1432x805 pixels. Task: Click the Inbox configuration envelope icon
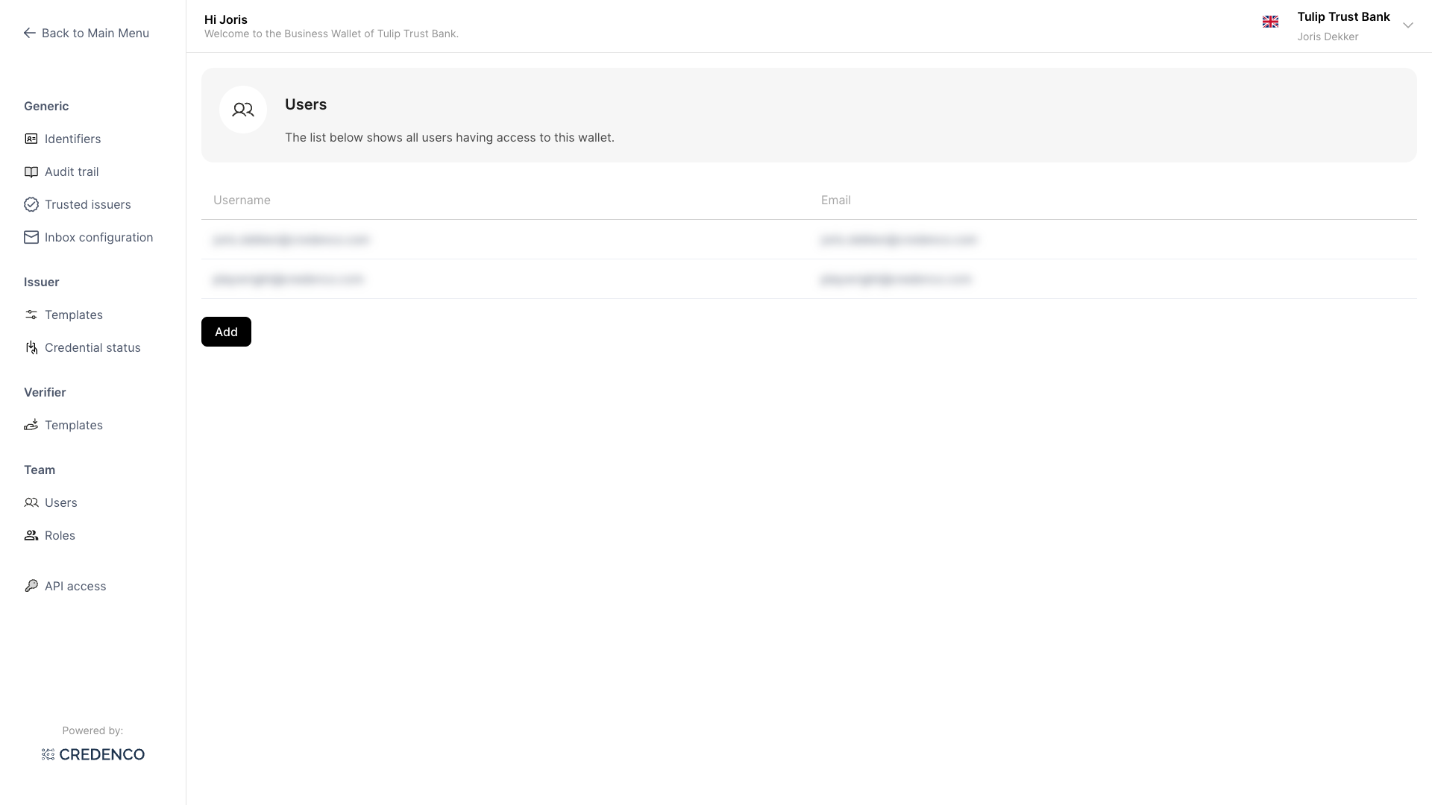[31, 238]
